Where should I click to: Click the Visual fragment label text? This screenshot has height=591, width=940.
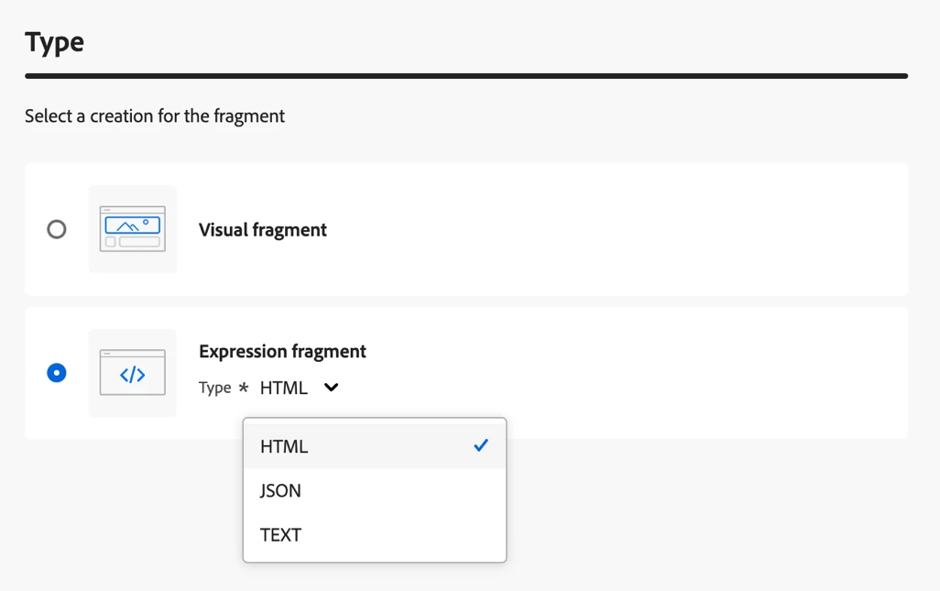(x=262, y=230)
